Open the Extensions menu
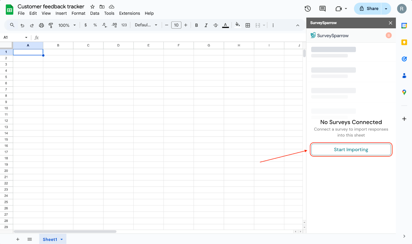This screenshot has height=244, width=412. 129,13
